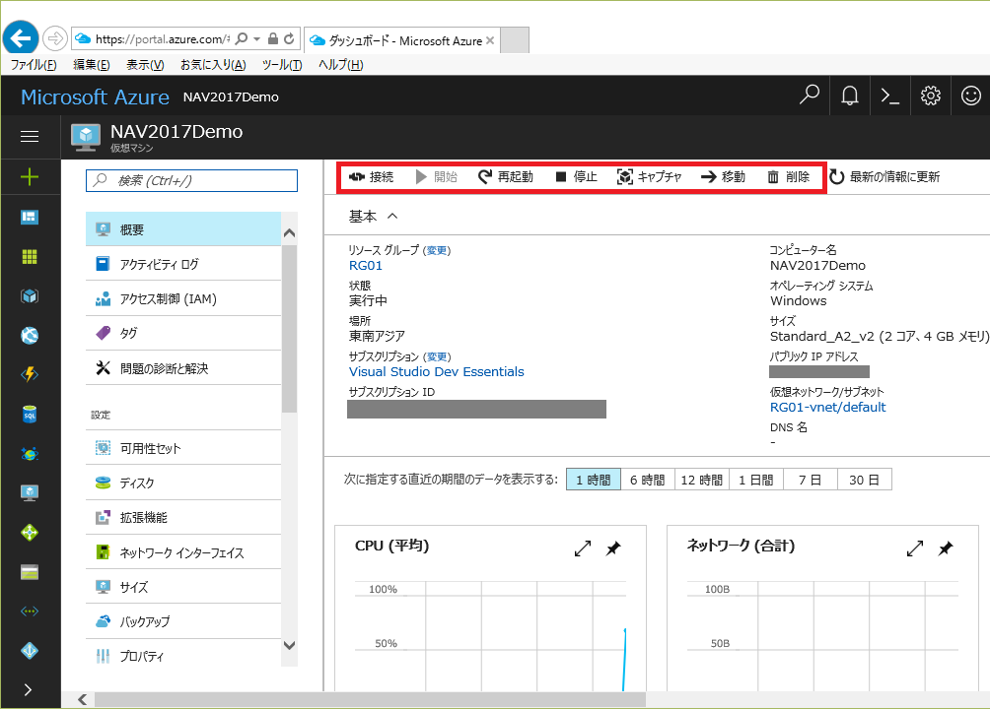This screenshot has width=990, height=709.
Task: Open Azure Active Directory icon in sidebar
Action: click(x=30, y=650)
